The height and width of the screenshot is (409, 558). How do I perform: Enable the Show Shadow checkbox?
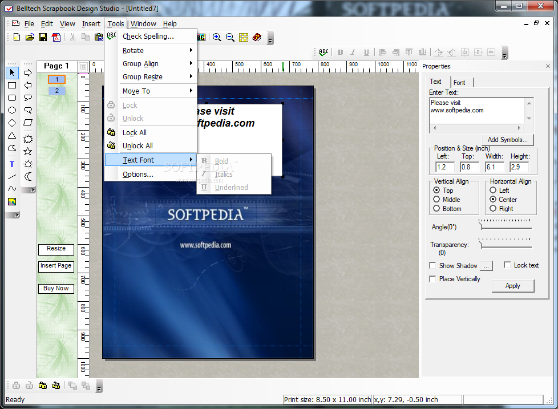pos(432,266)
